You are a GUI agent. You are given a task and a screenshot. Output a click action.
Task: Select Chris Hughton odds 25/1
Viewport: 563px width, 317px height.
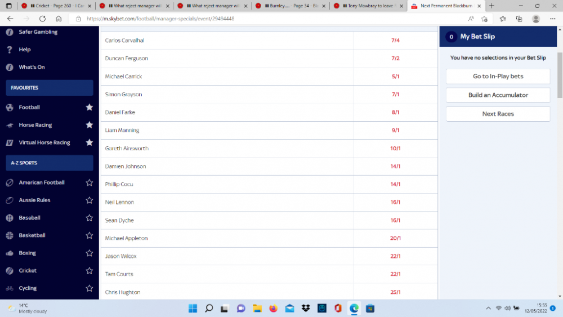tap(395, 292)
